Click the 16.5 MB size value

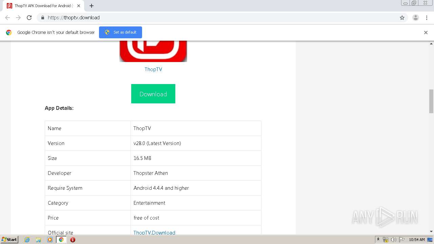(142, 158)
